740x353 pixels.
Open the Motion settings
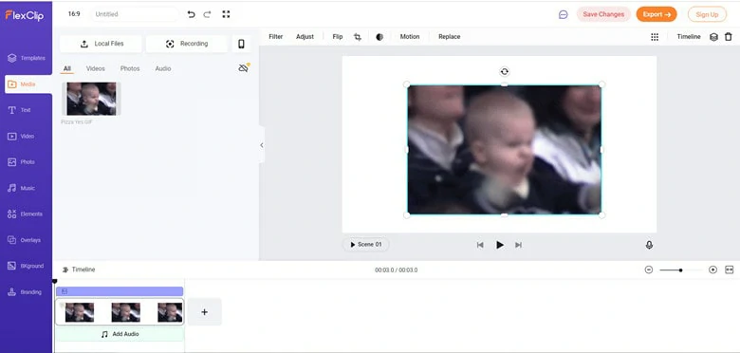tap(410, 37)
